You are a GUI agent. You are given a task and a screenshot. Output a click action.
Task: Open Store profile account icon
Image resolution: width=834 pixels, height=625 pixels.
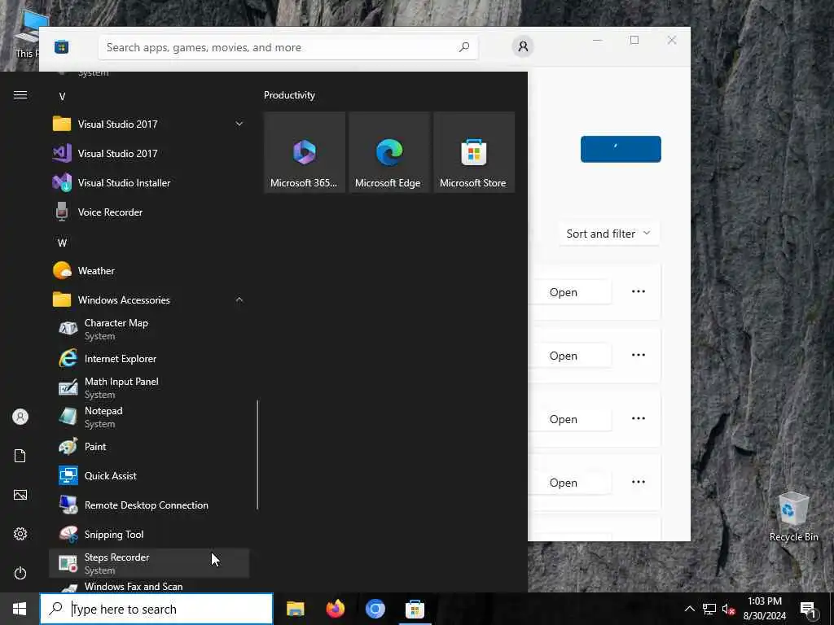523,46
